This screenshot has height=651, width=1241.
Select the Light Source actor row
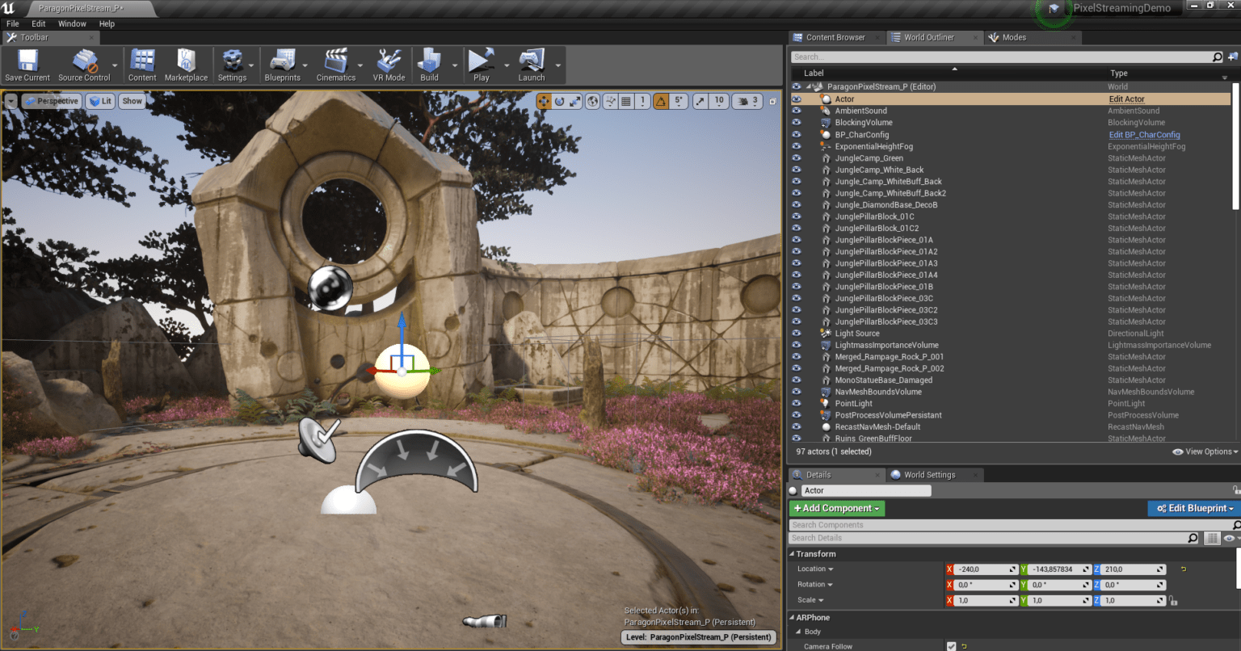[x=1012, y=334]
